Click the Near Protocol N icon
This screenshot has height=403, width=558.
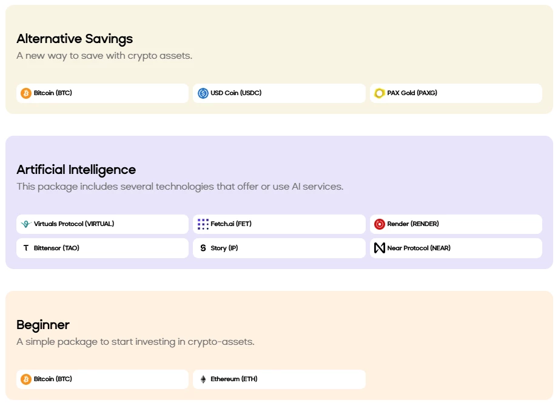[x=379, y=248]
